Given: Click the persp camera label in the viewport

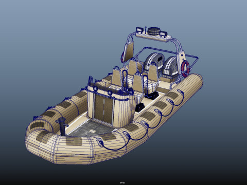Looking at the screenshot, I should (x=122, y=183).
